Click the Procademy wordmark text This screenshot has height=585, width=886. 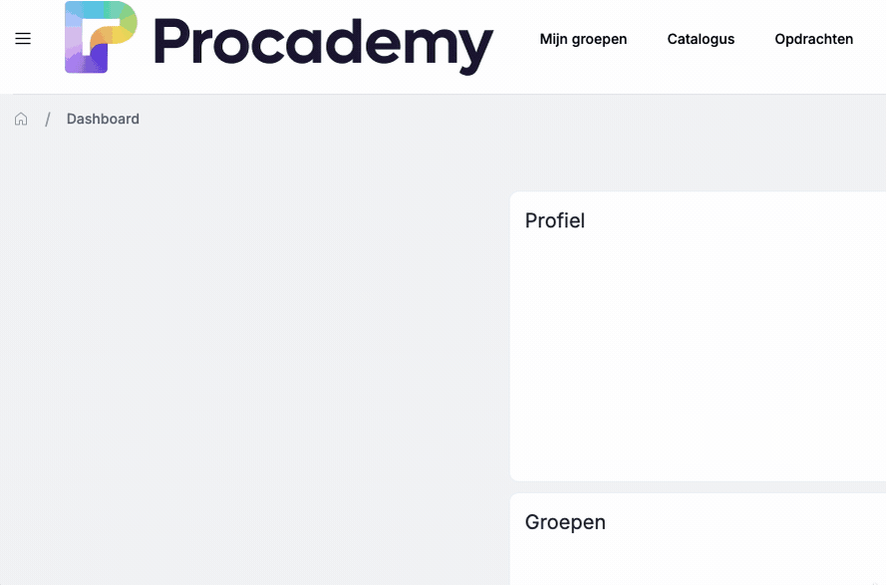[x=323, y=42]
